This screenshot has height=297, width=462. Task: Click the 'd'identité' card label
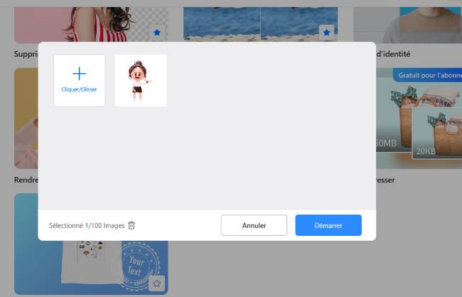point(393,54)
